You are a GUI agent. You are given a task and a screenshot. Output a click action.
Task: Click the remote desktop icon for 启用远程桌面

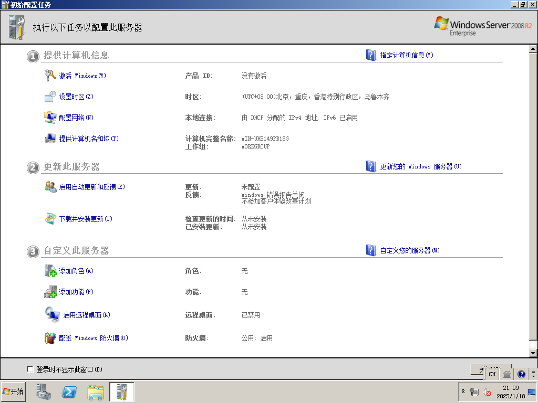(x=53, y=315)
